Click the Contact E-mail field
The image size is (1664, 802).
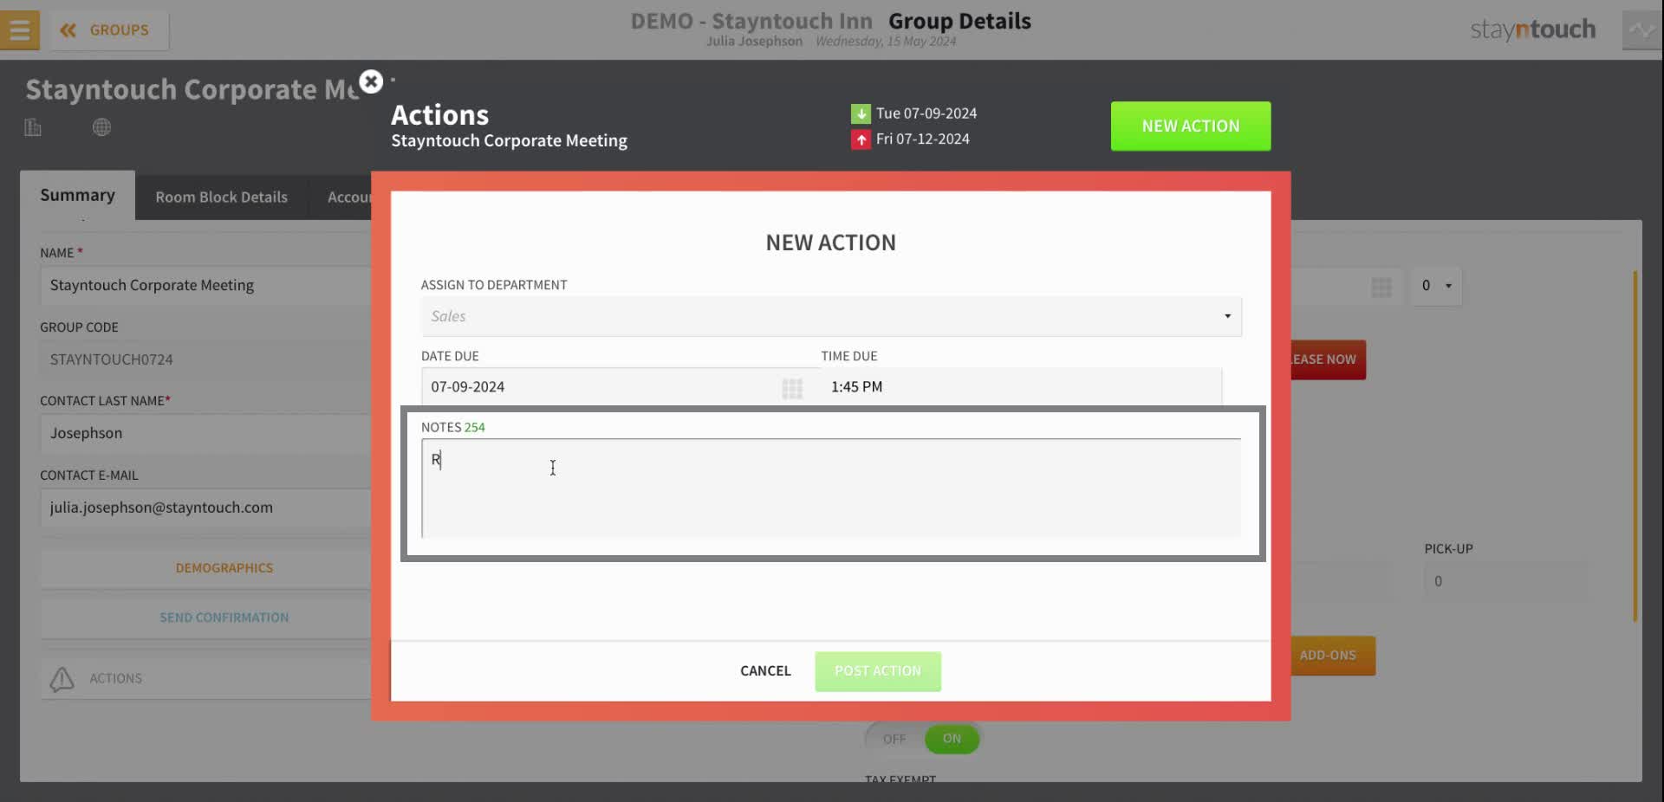205,508
